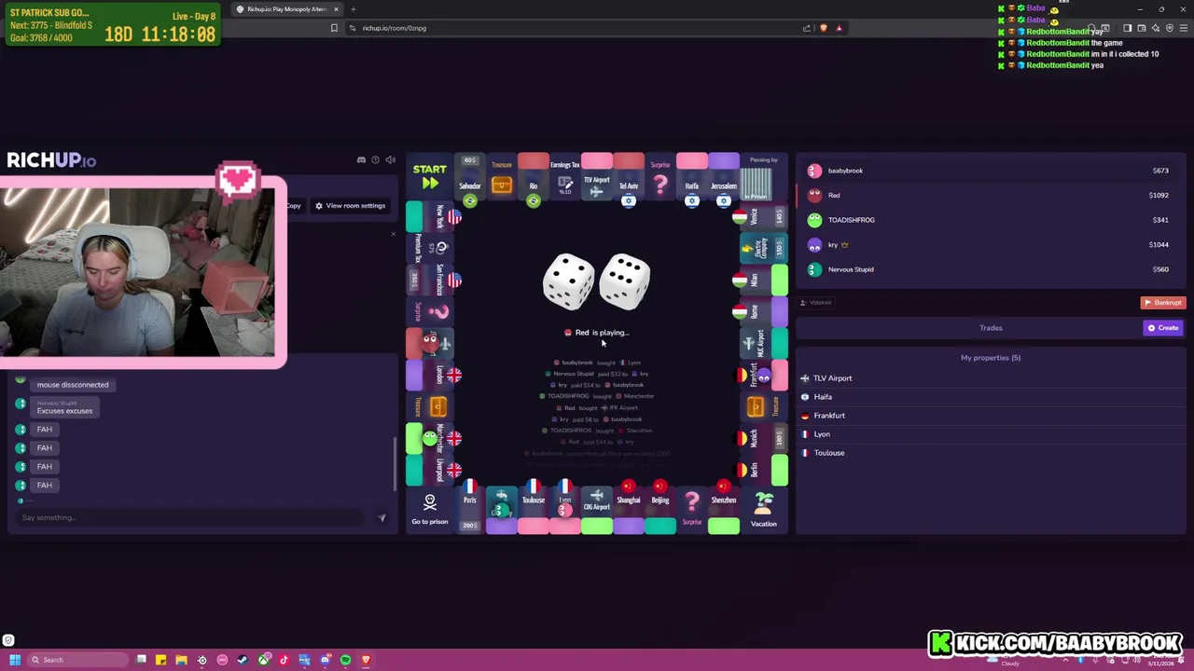Open the Brave Shields lion icon
The image size is (1194, 671).
823,28
